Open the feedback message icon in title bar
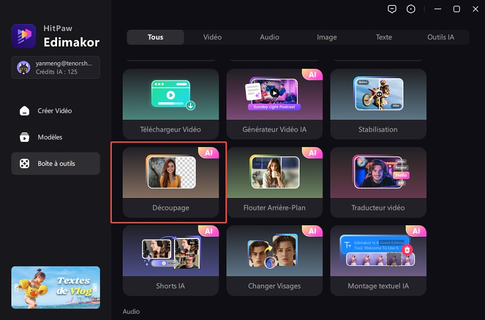Image resolution: width=485 pixels, height=320 pixels. point(392,9)
